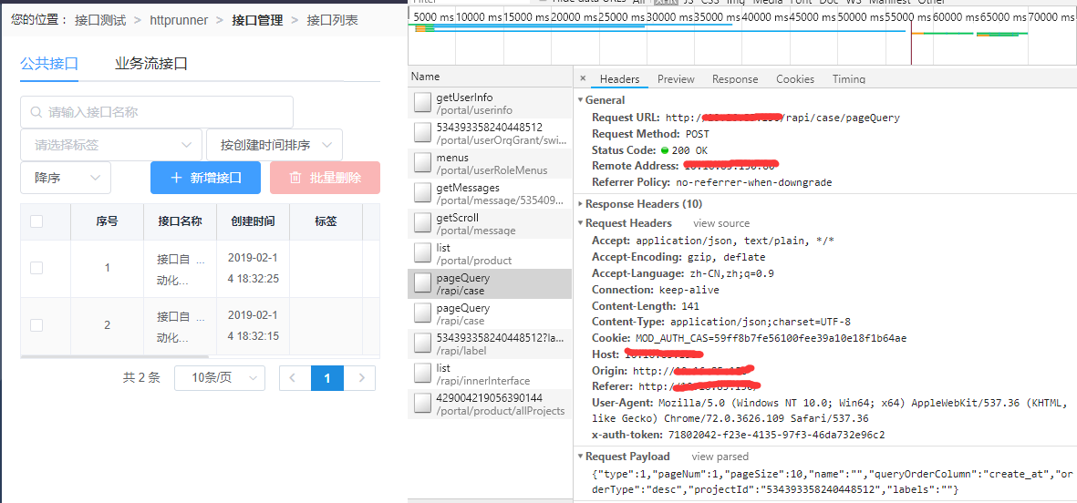Viewport: 1077px width, 503px height.
Task: Click the 接口名称 column header
Action: pyautogui.click(x=180, y=221)
